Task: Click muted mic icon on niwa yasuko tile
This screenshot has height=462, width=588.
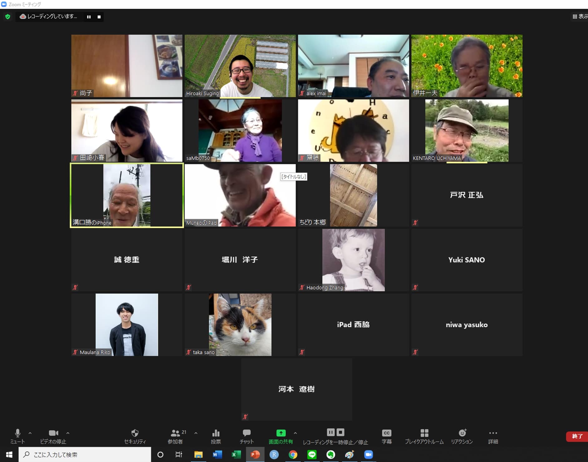Action: (415, 352)
